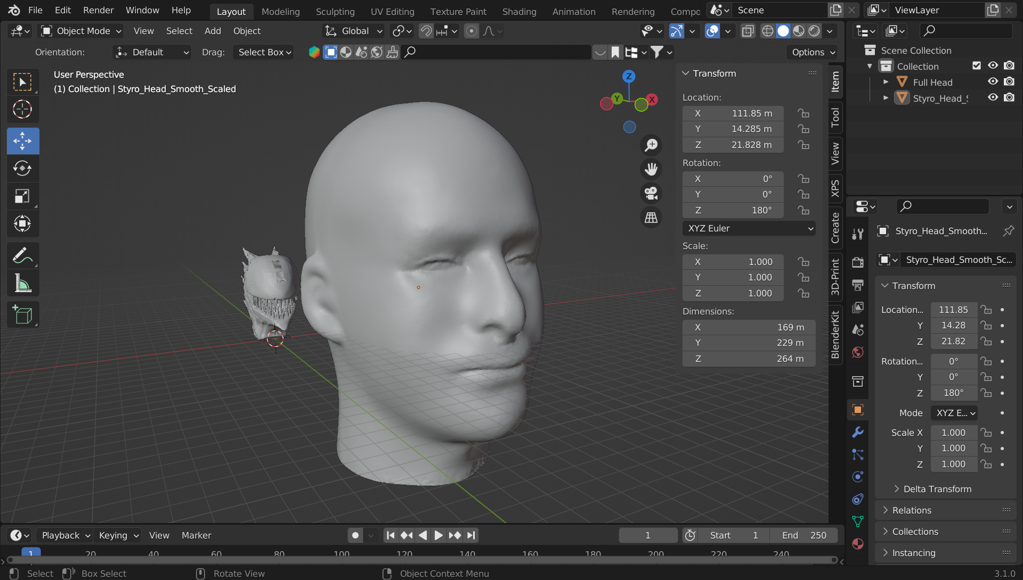Uncheck Collection exclude checkbox
This screenshot has height=580, width=1023.
coord(976,65)
